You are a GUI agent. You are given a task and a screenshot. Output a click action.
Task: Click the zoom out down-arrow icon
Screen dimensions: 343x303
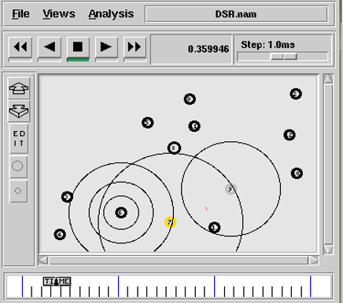(19, 111)
